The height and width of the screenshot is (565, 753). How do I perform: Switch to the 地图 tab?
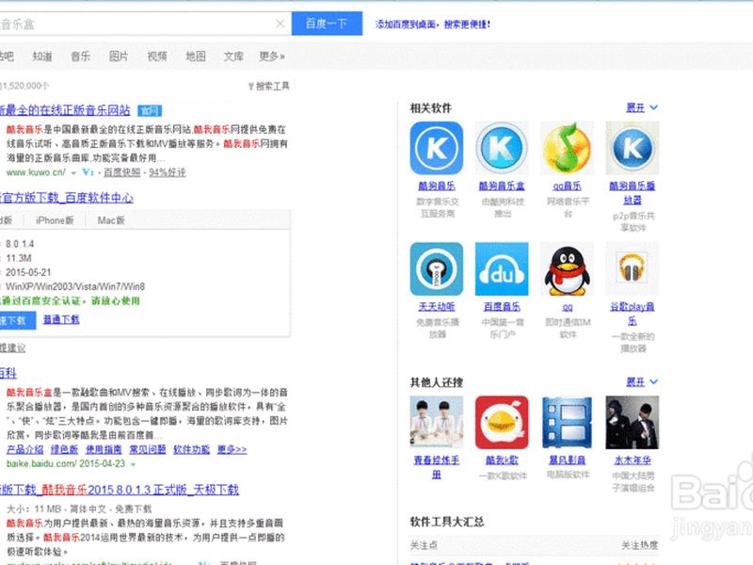coord(196,56)
